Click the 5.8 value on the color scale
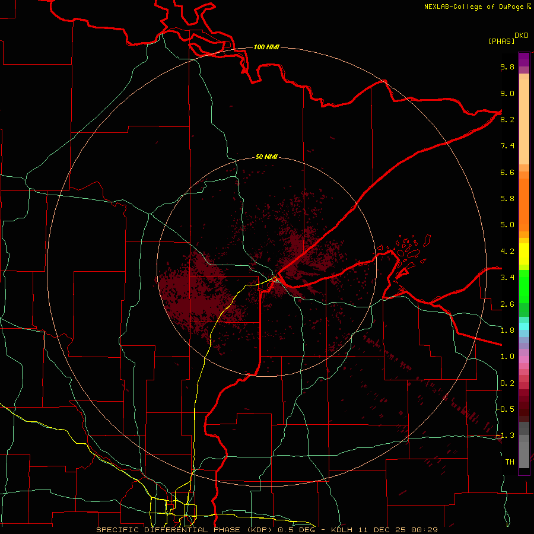This screenshot has height=534, width=534. tap(507, 199)
